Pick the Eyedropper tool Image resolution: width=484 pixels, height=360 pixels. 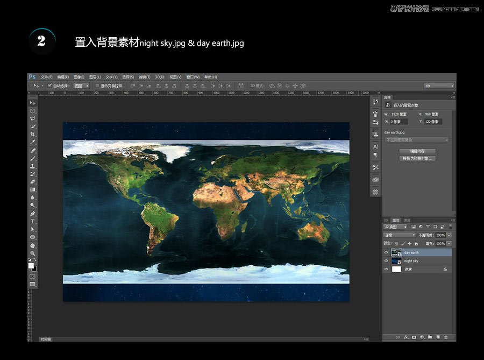(32, 142)
